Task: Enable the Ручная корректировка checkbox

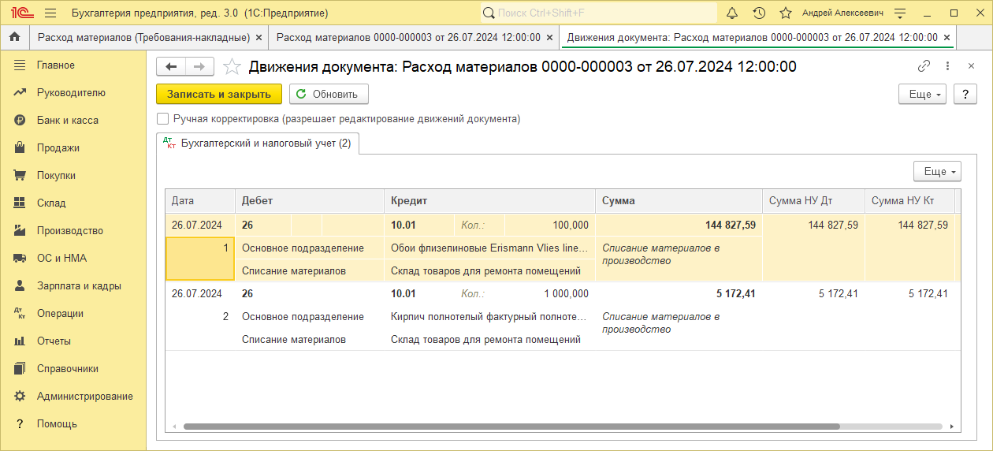Action: (163, 119)
